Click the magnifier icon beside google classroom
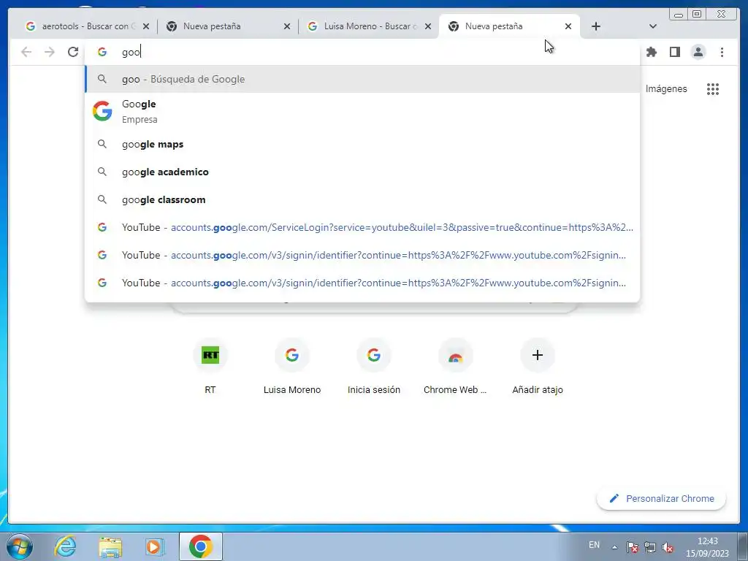Viewport: 748px width, 561px height. click(102, 199)
